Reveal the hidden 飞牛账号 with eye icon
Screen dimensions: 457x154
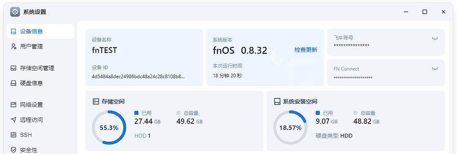click(x=435, y=38)
